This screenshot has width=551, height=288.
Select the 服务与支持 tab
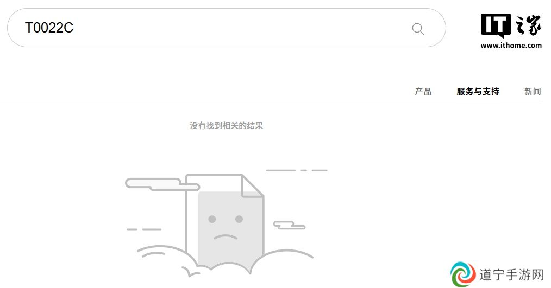[x=478, y=92]
